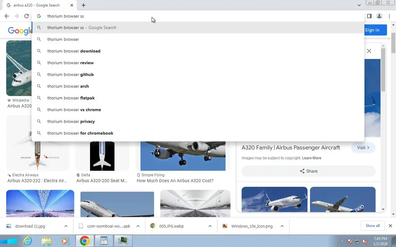Select 'thorium browser ss - Google Search' suggestion
Screen dimensions: 396x247
[198, 27]
